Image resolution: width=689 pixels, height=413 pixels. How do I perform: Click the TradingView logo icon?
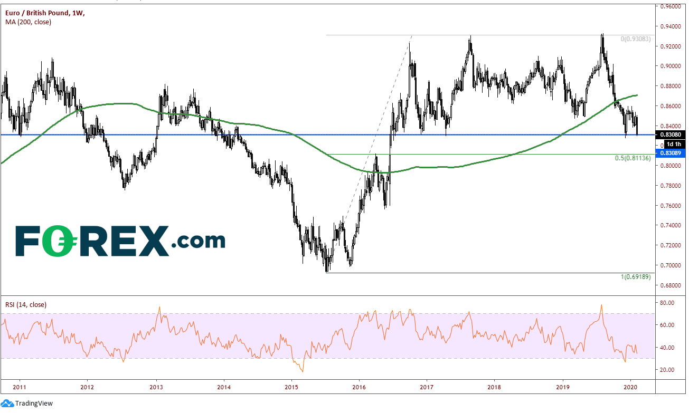[x=7, y=404]
